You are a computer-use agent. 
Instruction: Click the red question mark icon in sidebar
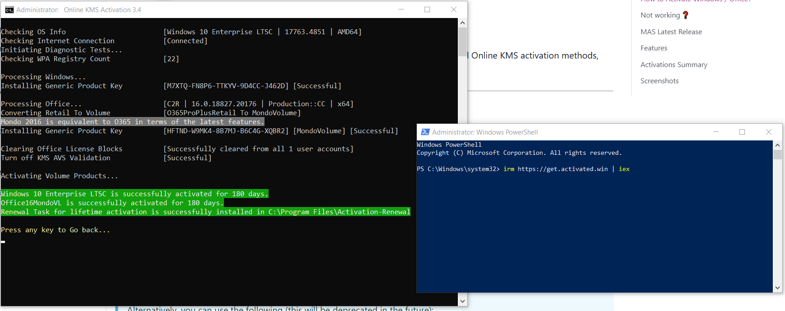click(x=685, y=15)
